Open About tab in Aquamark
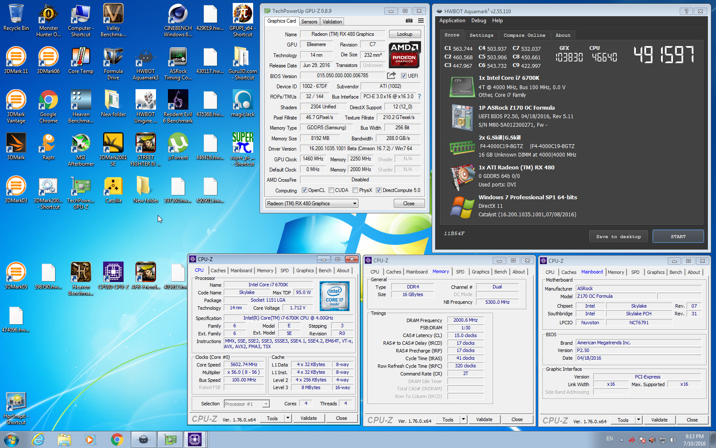The width and height of the screenshot is (716, 448). [563, 35]
